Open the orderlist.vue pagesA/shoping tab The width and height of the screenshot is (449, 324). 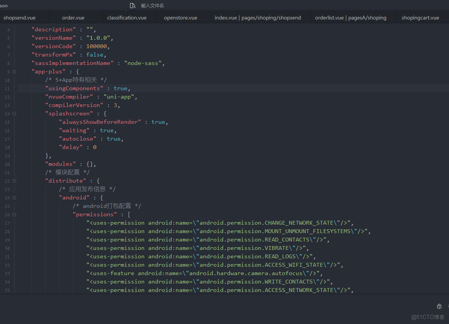[x=351, y=18]
